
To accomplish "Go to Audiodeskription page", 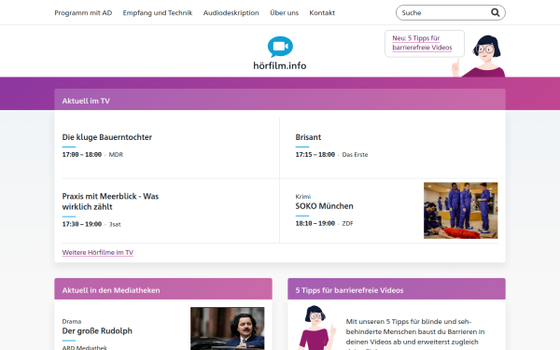I will (231, 13).
